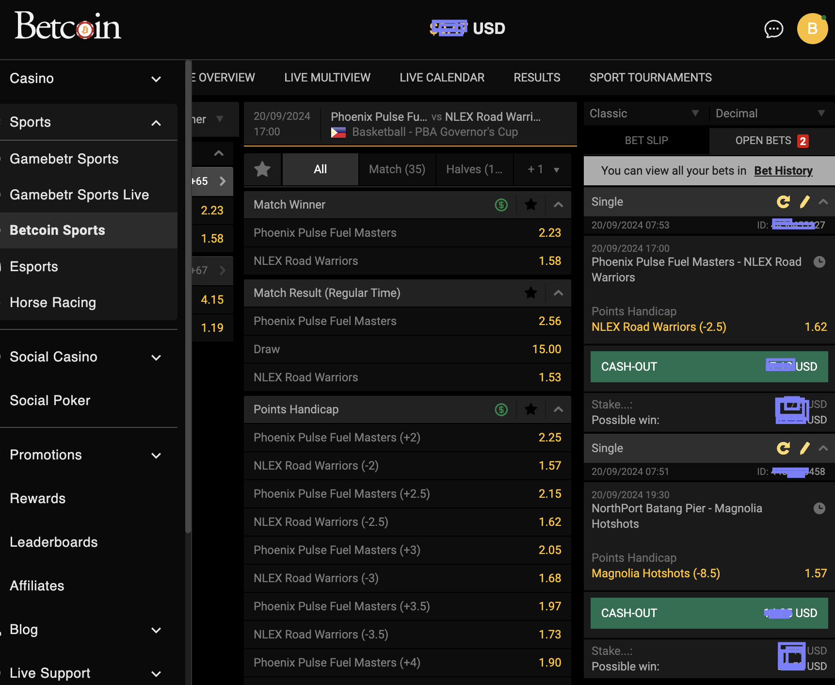835x685 pixels.
Task: Expand the Casino sidebar section
Action: point(156,79)
